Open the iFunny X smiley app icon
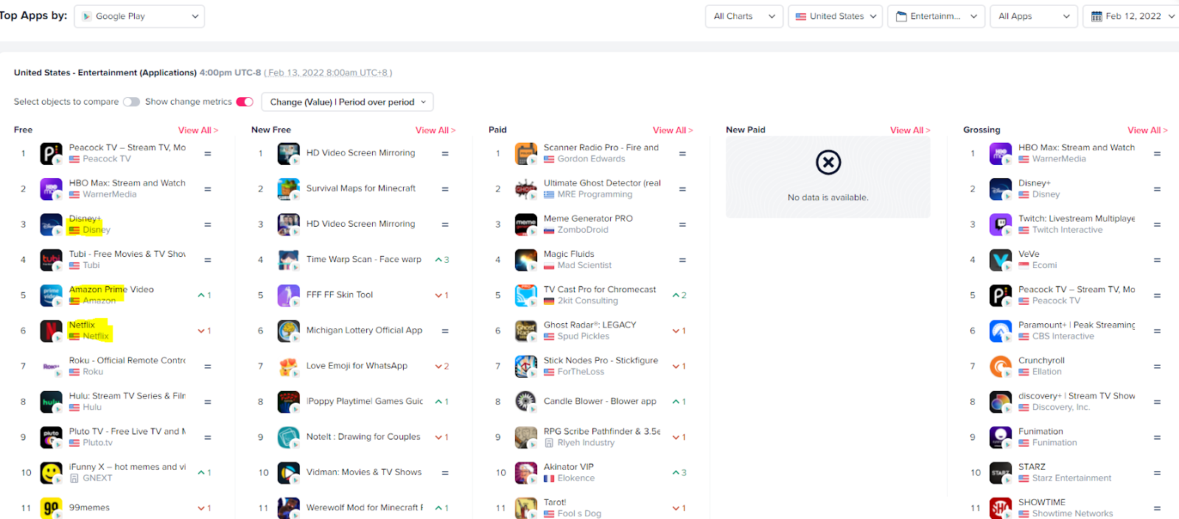 [51, 473]
